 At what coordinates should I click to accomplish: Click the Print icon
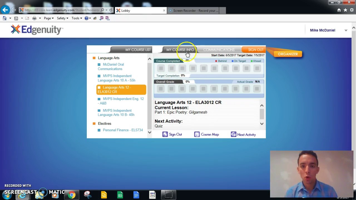[34, 18]
